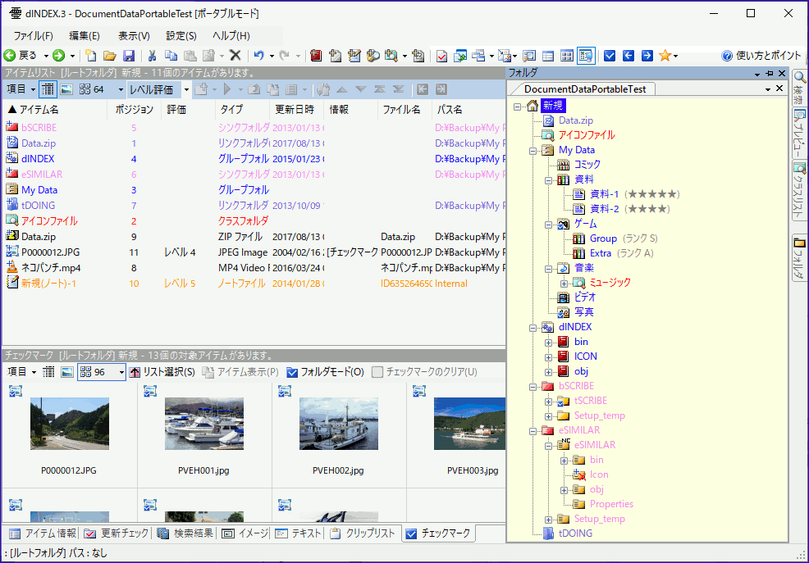Image resolution: width=809 pixels, height=563 pixels.
Task: Click the red checkmark update check icon
Action: pyautogui.click(x=441, y=56)
